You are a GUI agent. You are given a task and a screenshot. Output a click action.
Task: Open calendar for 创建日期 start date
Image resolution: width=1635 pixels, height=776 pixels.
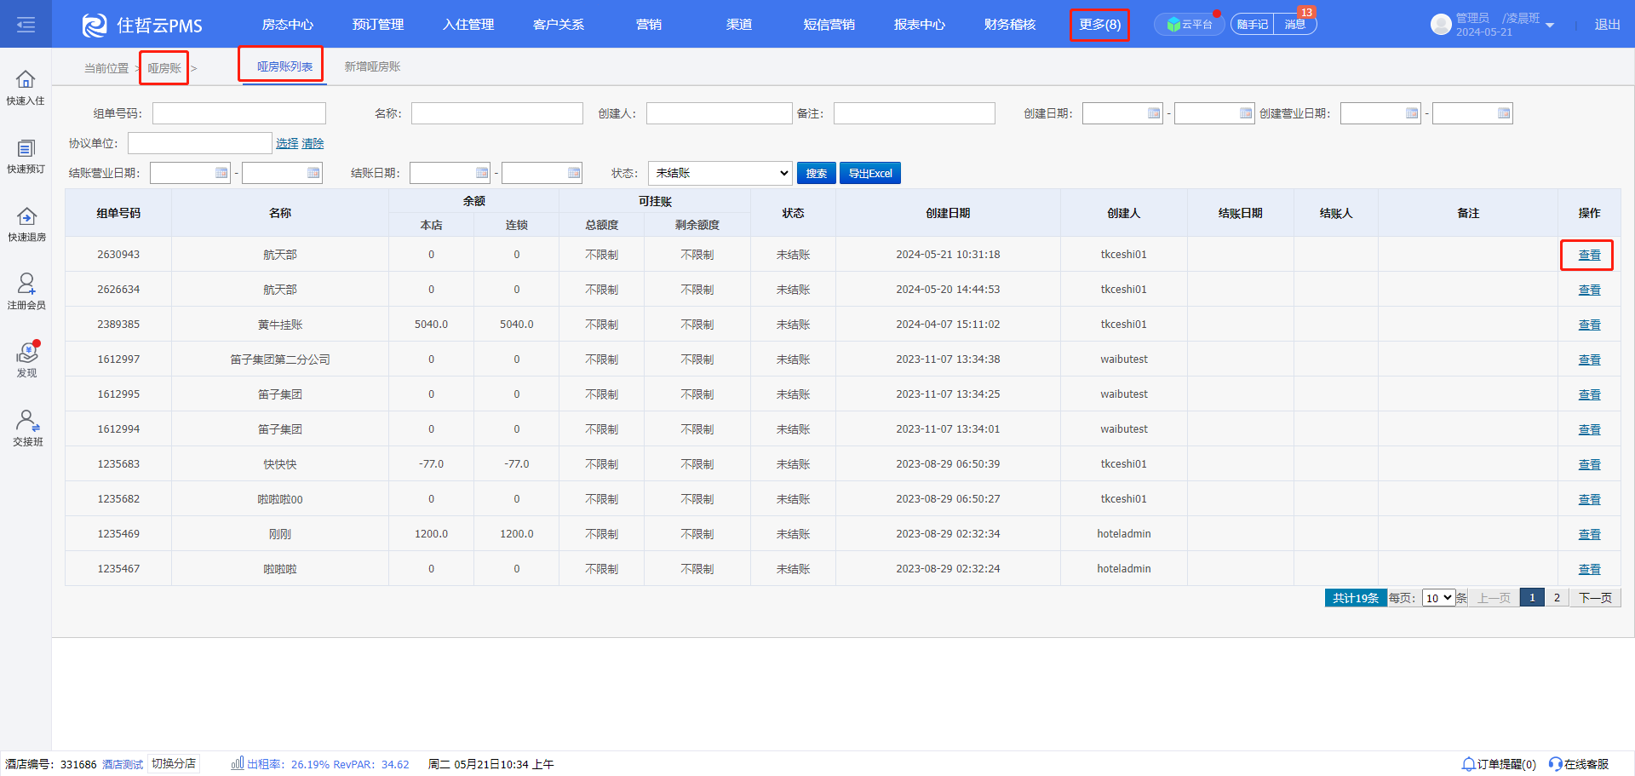[x=1154, y=113]
